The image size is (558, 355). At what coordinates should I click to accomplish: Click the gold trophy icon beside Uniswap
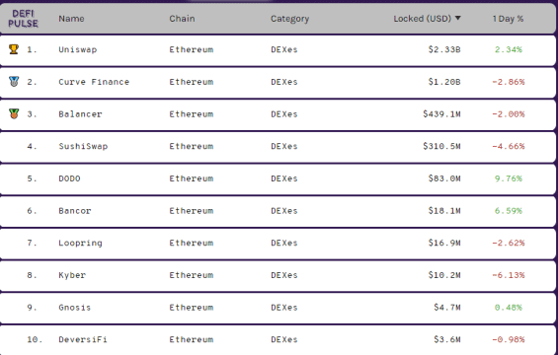click(x=14, y=49)
